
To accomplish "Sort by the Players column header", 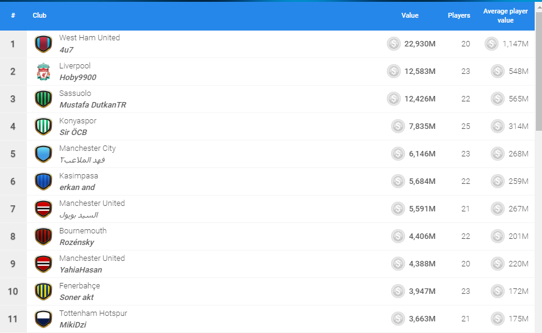I will coord(459,15).
